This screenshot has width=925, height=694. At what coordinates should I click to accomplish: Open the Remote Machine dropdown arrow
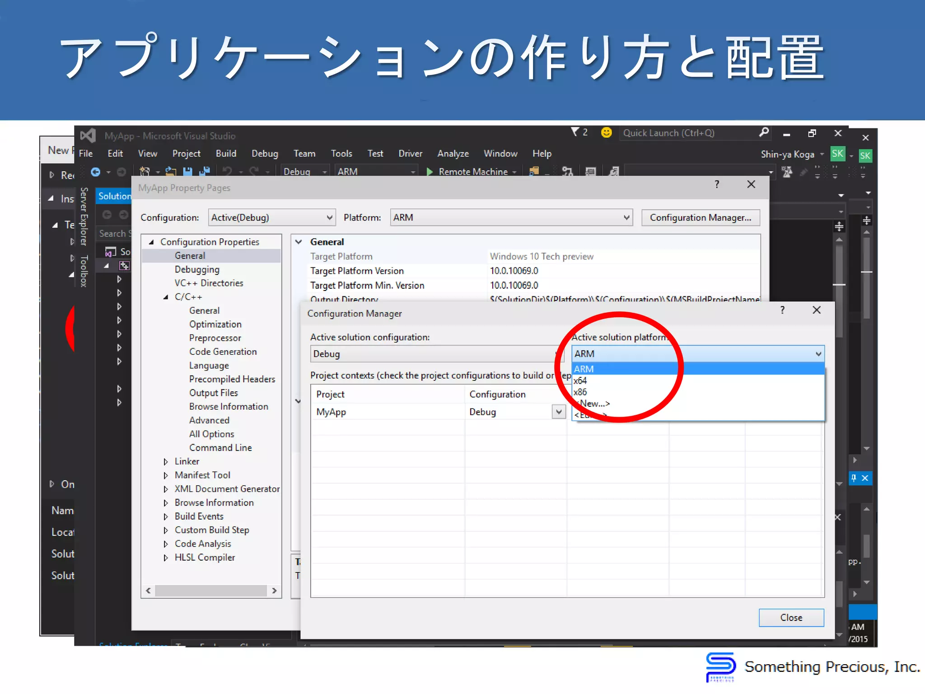tap(514, 172)
